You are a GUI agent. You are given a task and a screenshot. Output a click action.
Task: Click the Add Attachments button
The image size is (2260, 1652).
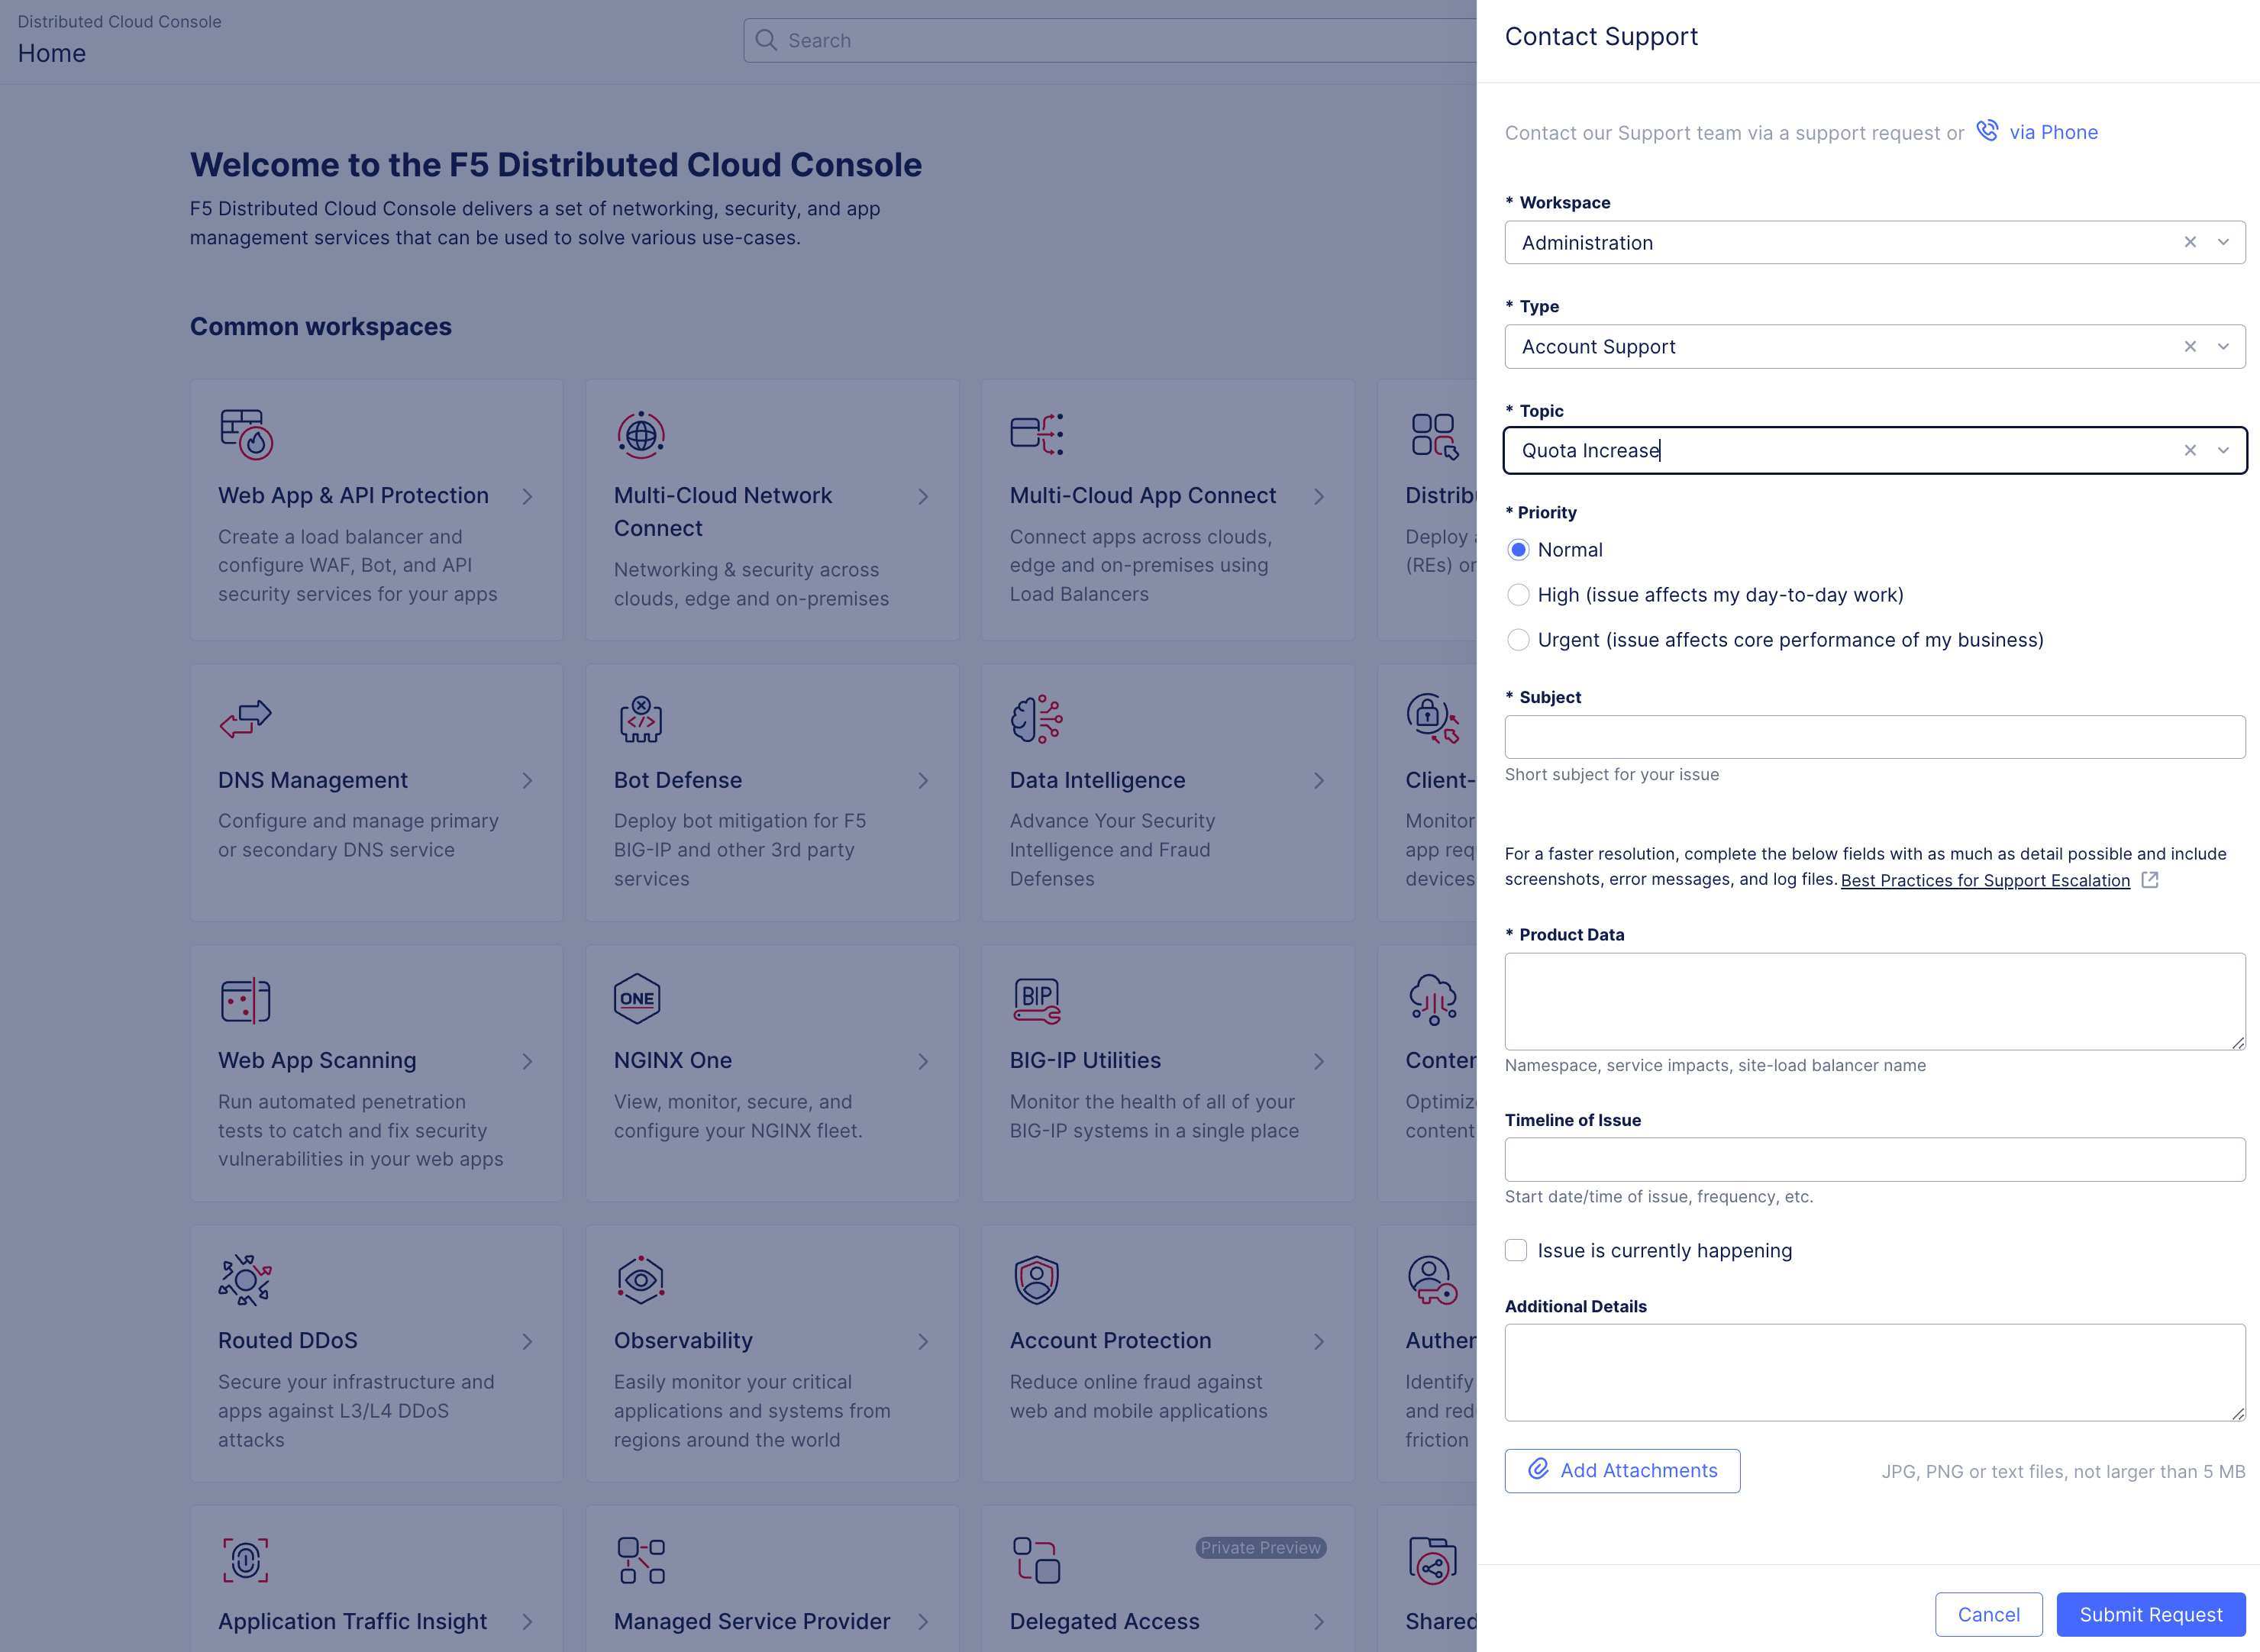(1622, 1470)
